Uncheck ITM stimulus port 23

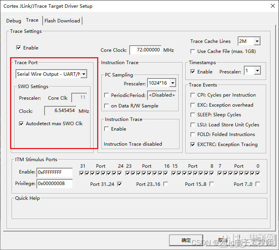coord(128,173)
